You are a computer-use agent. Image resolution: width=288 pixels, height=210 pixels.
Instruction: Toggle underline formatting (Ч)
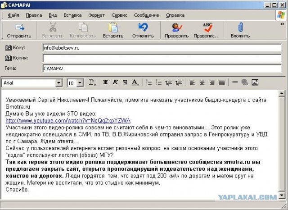125,82
